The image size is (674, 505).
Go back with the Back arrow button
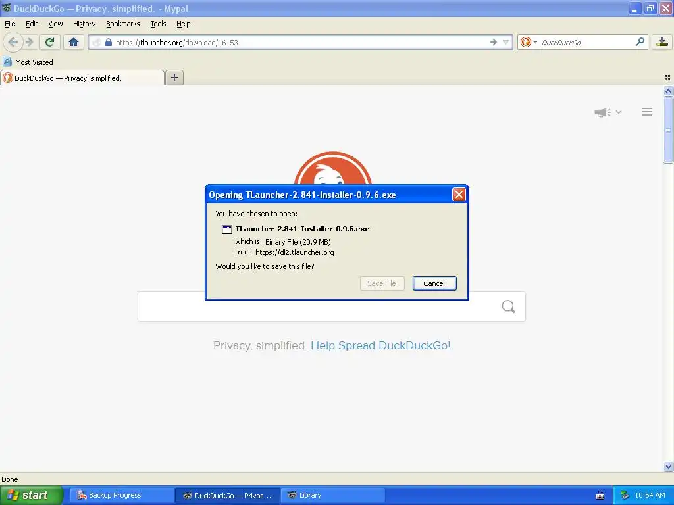tap(13, 42)
